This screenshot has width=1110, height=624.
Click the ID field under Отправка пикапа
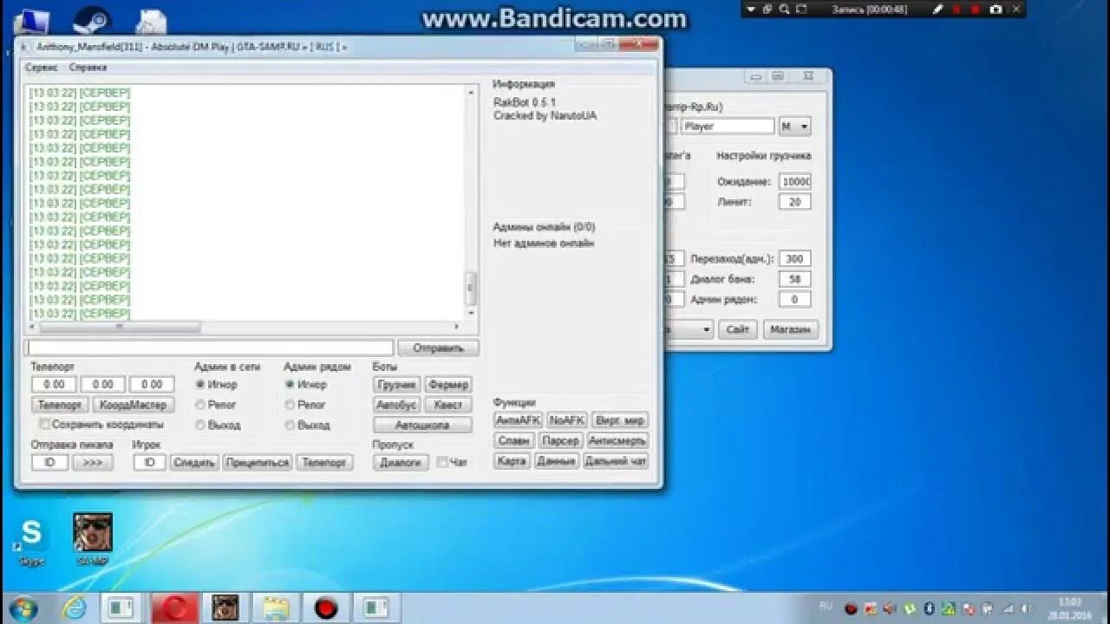click(x=49, y=463)
